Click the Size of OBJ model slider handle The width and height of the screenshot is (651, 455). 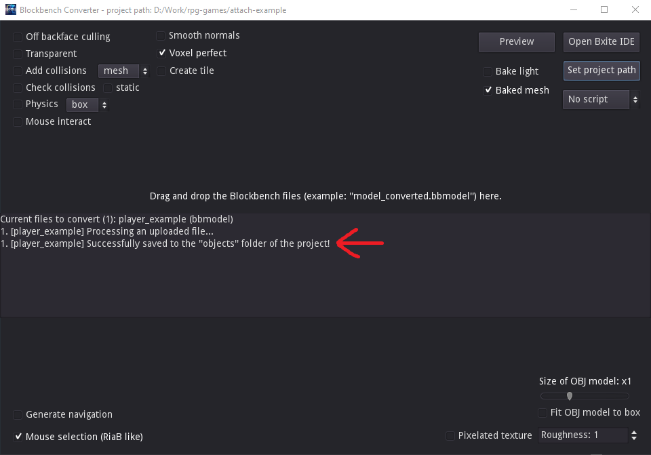point(570,396)
